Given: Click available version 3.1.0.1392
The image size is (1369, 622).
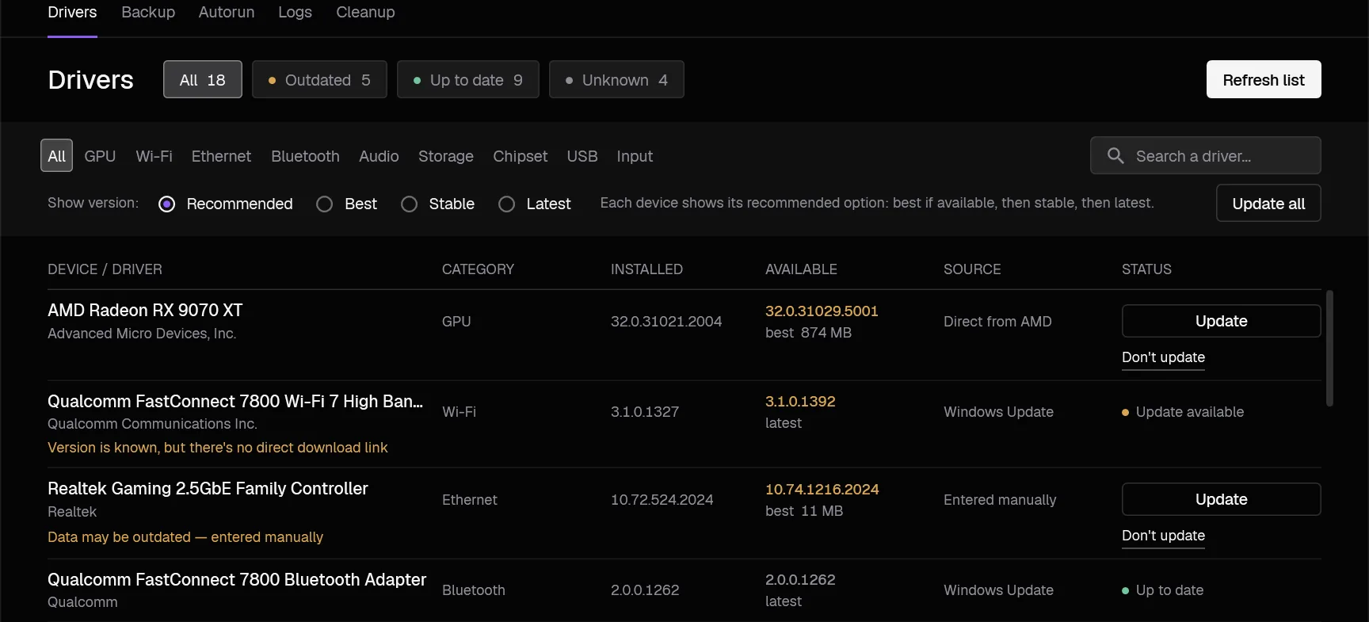Looking at the screenshot, I should [800, 401].
